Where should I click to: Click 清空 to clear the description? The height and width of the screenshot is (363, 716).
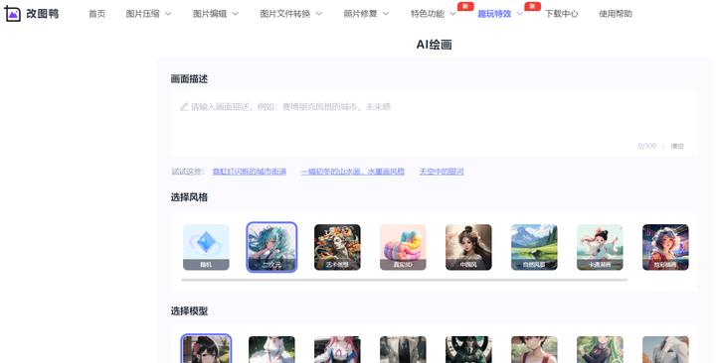click(x=677, y=146)
